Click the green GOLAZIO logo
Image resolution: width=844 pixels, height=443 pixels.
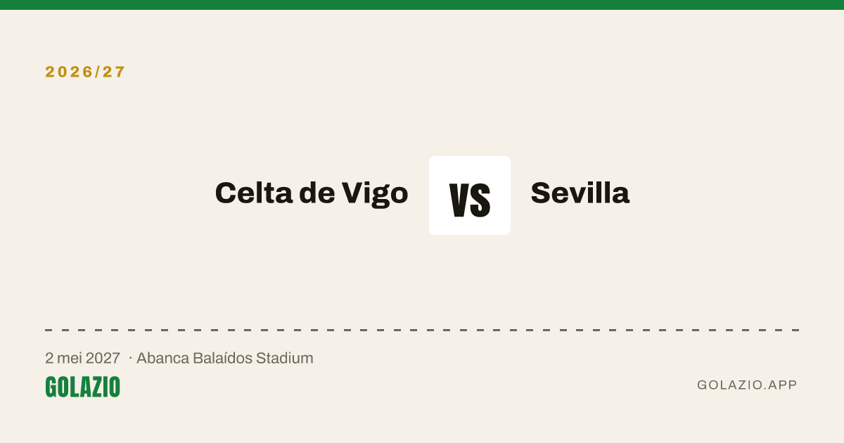[x=82, y=387]
